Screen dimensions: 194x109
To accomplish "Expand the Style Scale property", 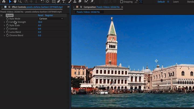I will coord(4,25).
